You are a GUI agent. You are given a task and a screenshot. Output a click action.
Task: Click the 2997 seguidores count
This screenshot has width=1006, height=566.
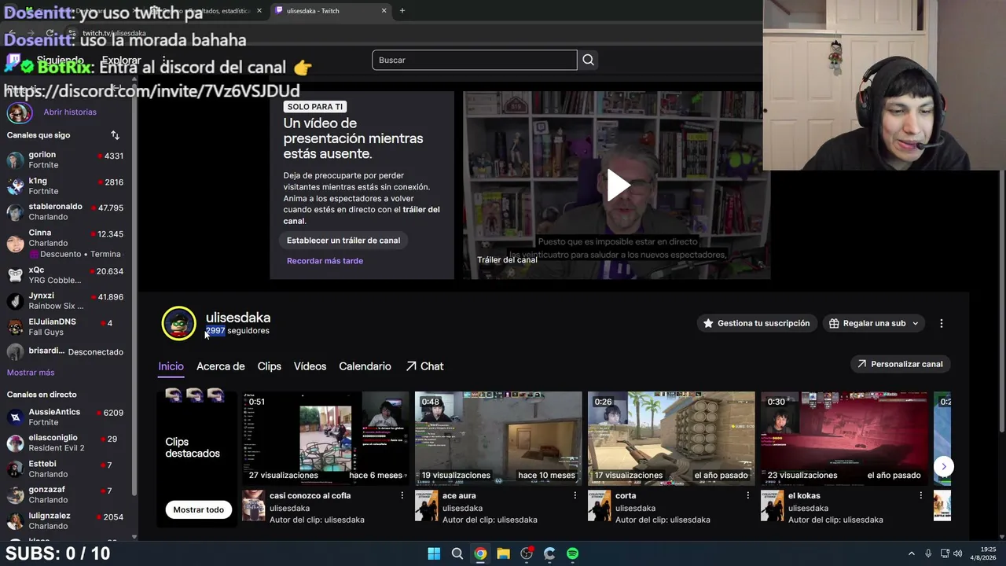pos(237,331)
